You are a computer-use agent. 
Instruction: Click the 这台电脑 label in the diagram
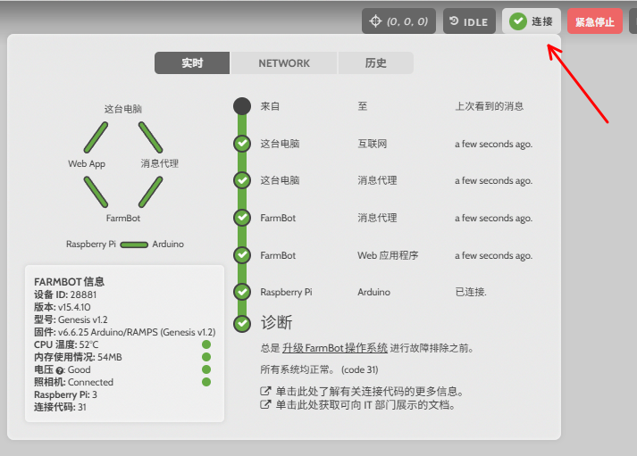coord(123,109)
